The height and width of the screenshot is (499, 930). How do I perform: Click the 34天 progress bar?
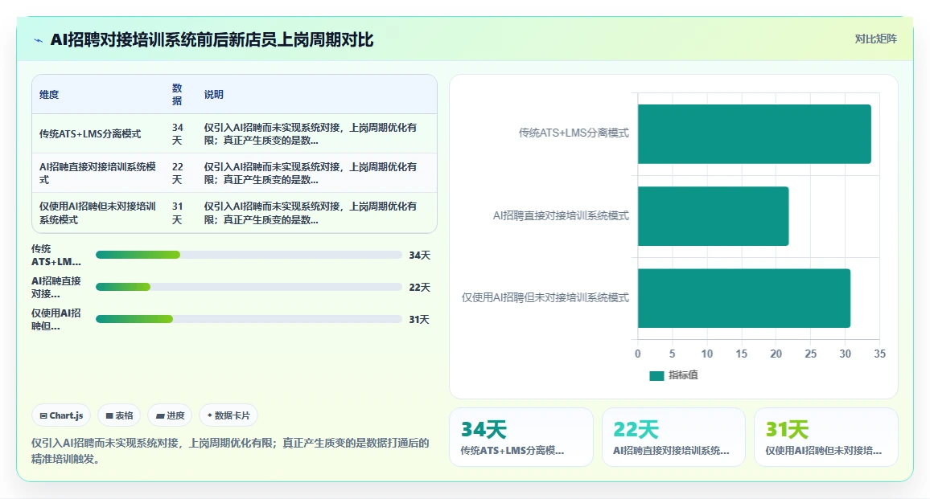coord(249,255)
